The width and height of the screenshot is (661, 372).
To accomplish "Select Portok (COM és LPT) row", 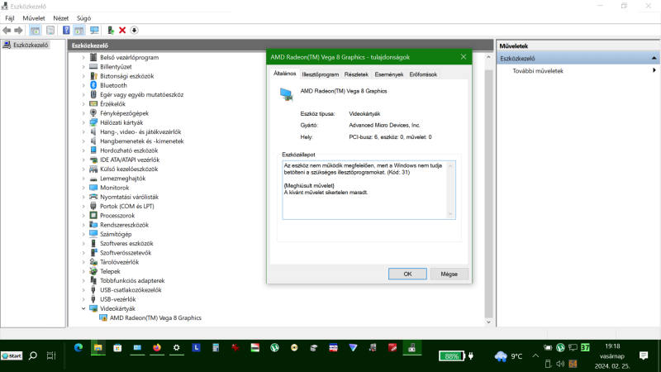I will 127,206.
